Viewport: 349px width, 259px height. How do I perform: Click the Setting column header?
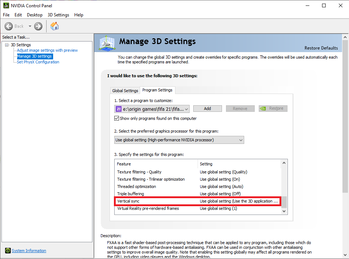click(x=239, y=164)
